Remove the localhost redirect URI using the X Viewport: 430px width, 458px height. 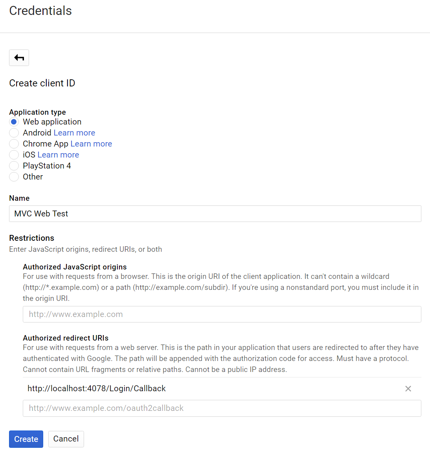408,388
